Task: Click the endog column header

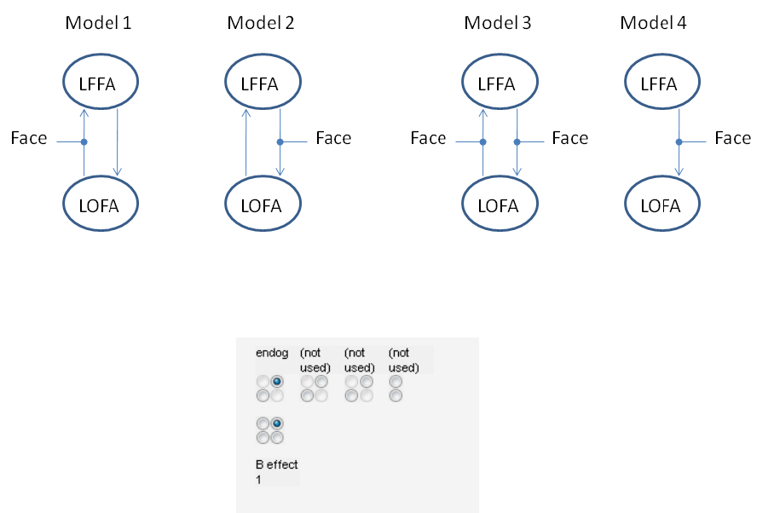Action: pos(272,352)
